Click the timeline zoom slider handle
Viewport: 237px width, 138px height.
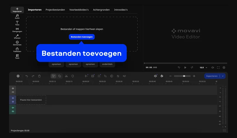tap(184, 76)
